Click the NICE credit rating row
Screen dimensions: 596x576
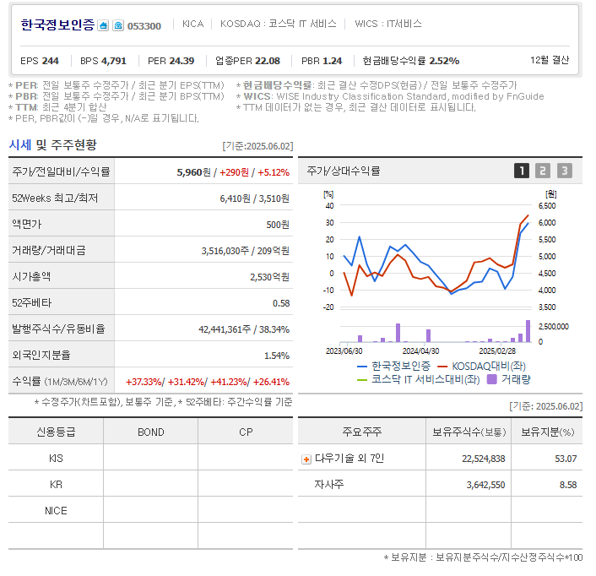coord(150,511)
